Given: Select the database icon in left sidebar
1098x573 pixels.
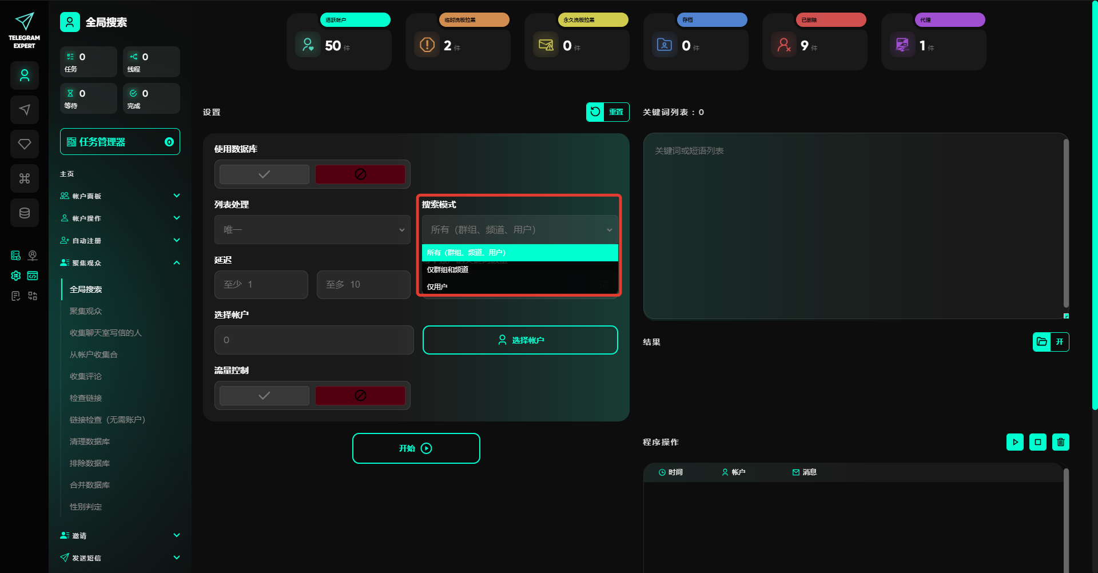Looking at the screenshot, I should pos(25,213).
